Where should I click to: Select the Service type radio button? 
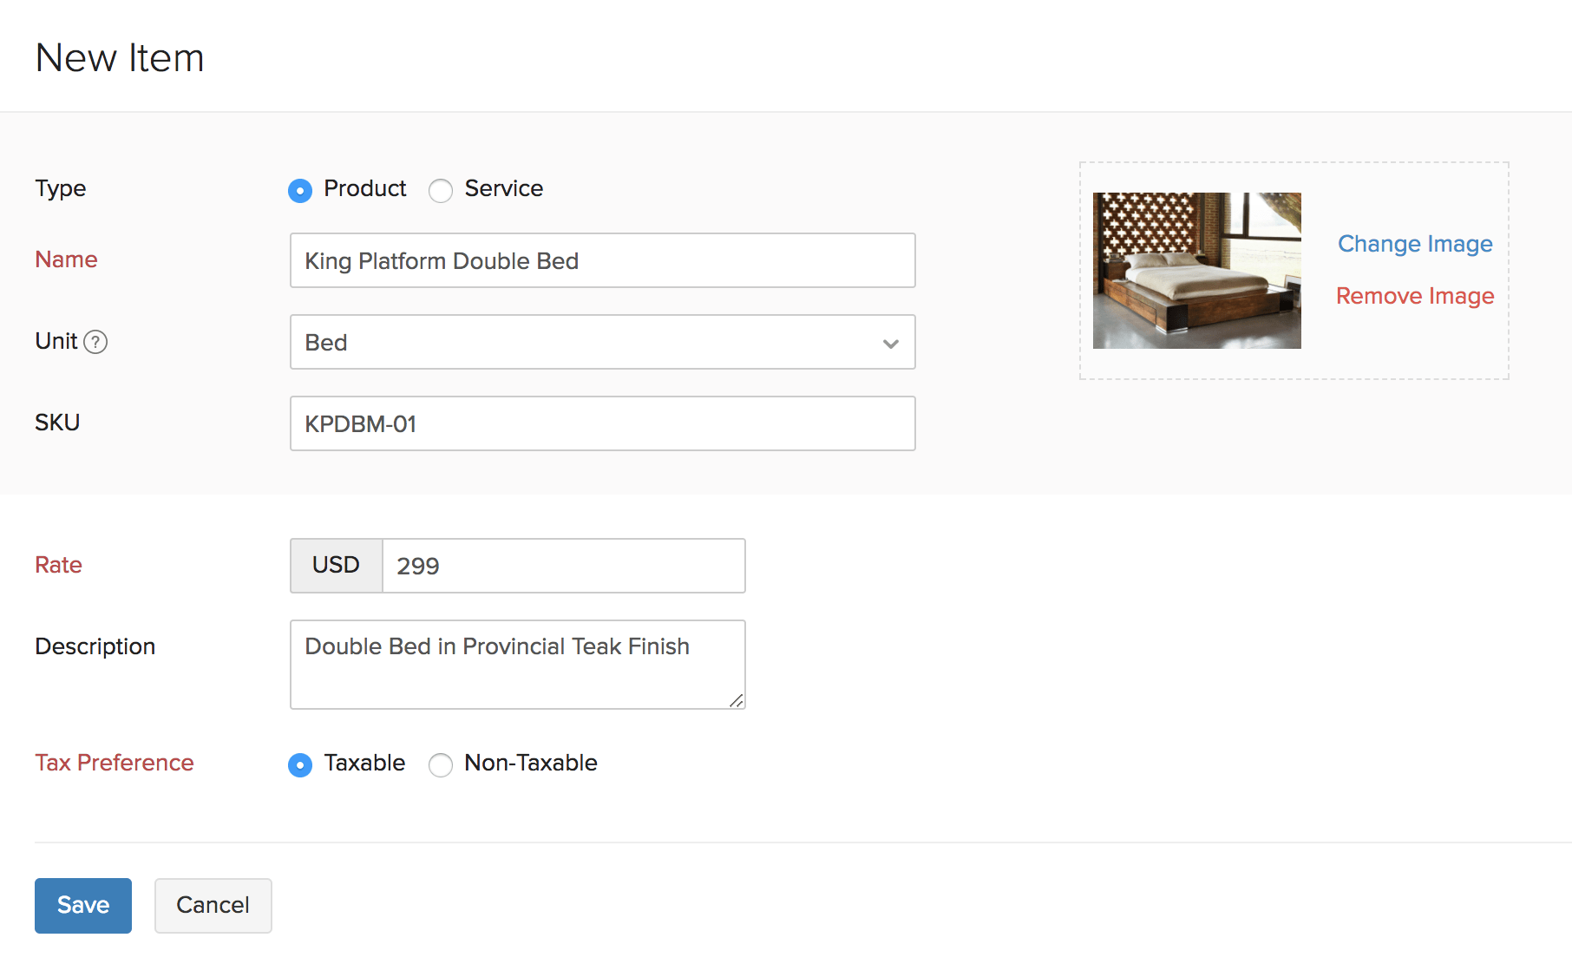441,190
